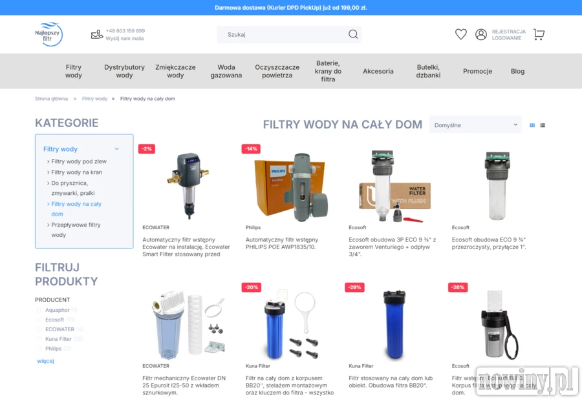
Task: Click the phone contact icon
Action: click(97, 34)
